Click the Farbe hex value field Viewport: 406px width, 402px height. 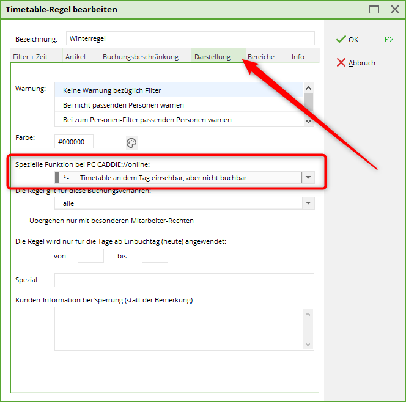click(74, 142)
